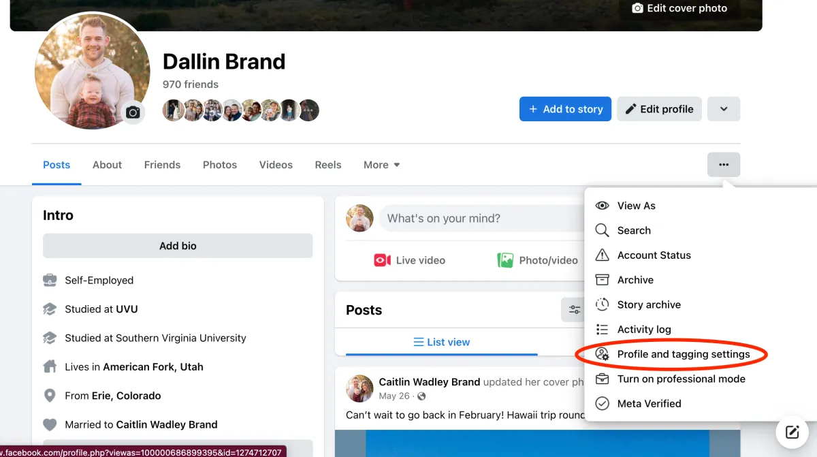This screenshot has height=457, width=817.
Task: Click the Dallin Brand profile picture
Action: point(92,71)
